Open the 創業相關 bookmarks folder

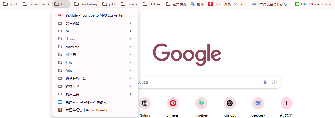pyautogui.click(x=176, y=4)
